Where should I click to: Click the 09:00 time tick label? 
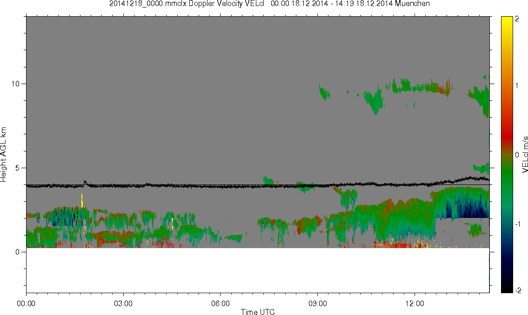(x=318, y=303)
